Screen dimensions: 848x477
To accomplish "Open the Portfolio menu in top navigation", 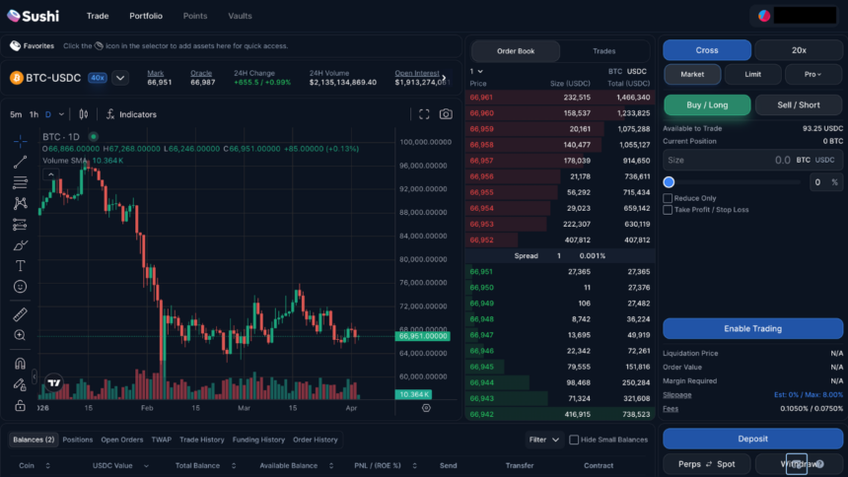I will point(146,16).
